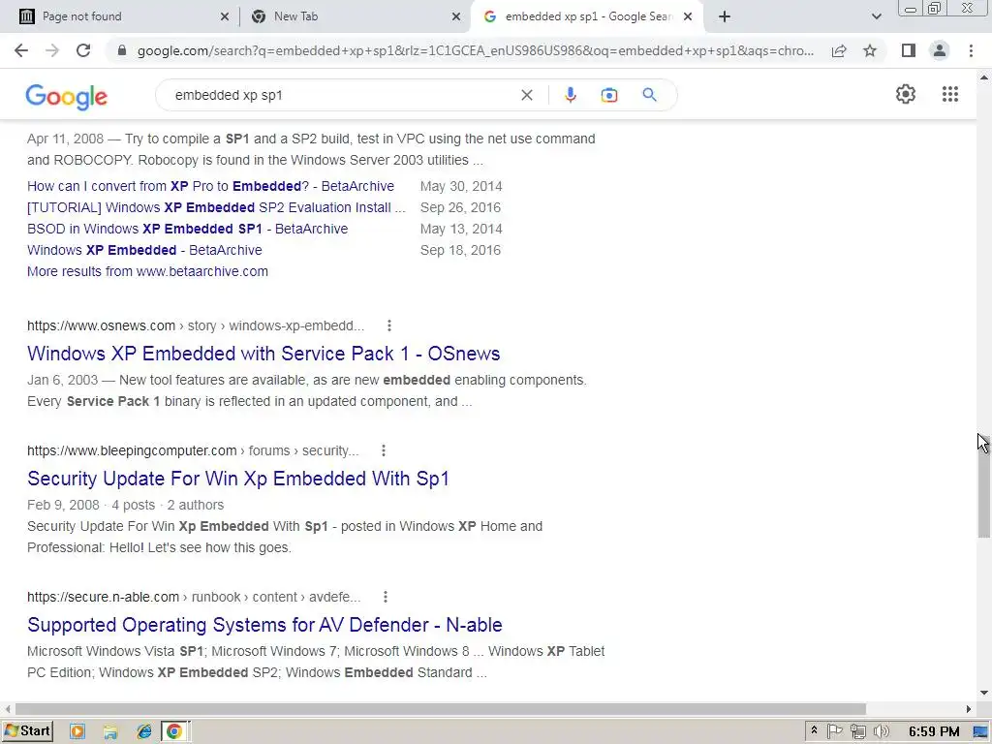Close the embedded xp sp1 tab
The width and height of the screenshot is (992, 744).
click(x=688, y=16)
